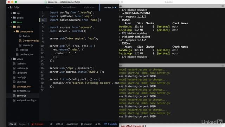Open Header.js in the tree view

pyautogui.click(x=28, y=45)
